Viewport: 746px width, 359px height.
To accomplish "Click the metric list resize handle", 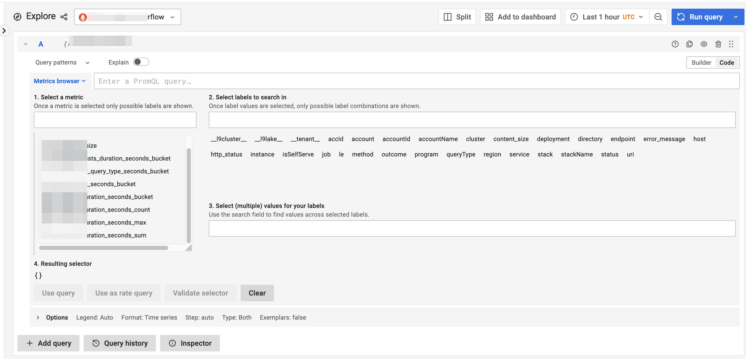I will 189,248.
